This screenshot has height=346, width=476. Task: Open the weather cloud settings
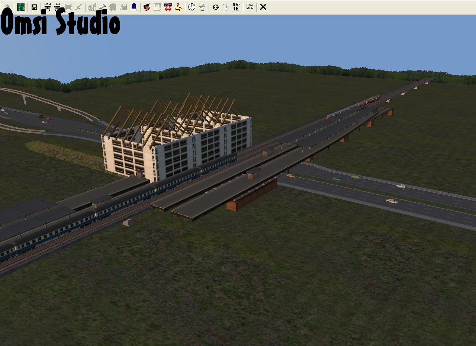coord(202,7)
